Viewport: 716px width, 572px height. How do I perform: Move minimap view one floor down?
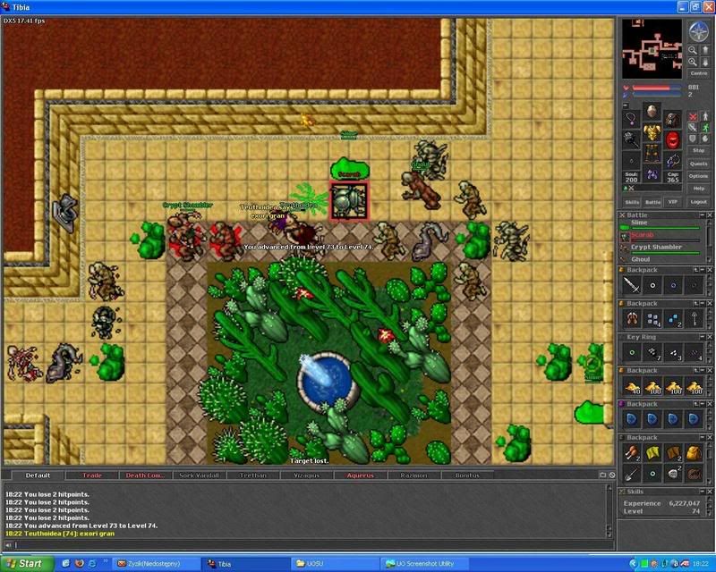pyautogui.click(x=704, y=62)
